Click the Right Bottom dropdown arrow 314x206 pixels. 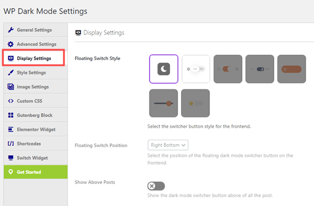(x=183, y=145)
